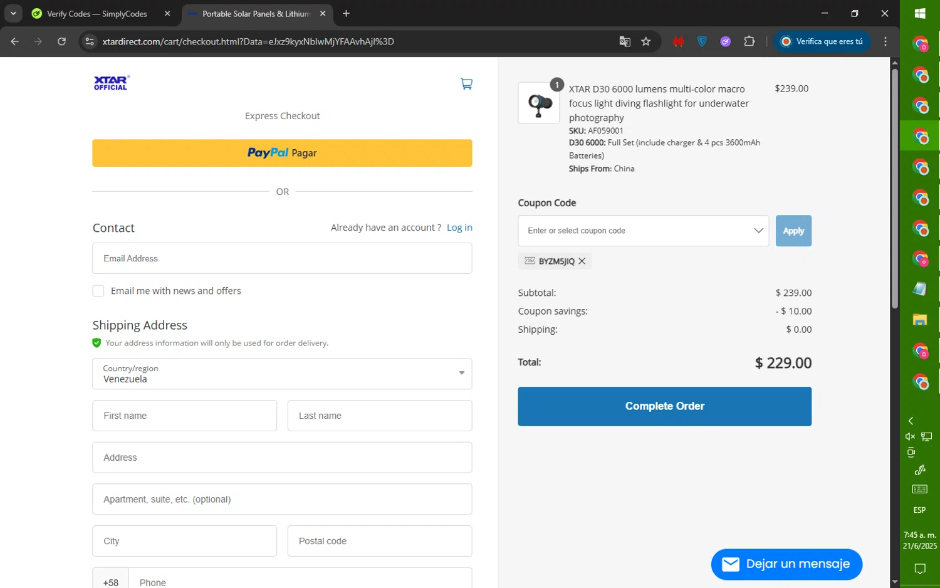Go back to previous page
This screenshot has width=940, height=588.
coord(15,41)
